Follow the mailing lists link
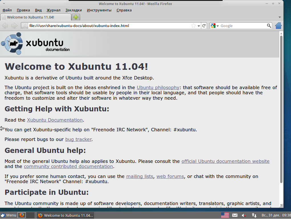This screenshot has width=291, height=219. click(x=140, y=176)
